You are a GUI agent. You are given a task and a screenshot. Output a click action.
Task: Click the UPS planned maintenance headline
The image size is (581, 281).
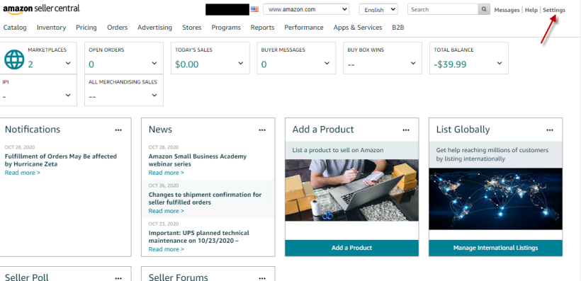click(198, 237)
